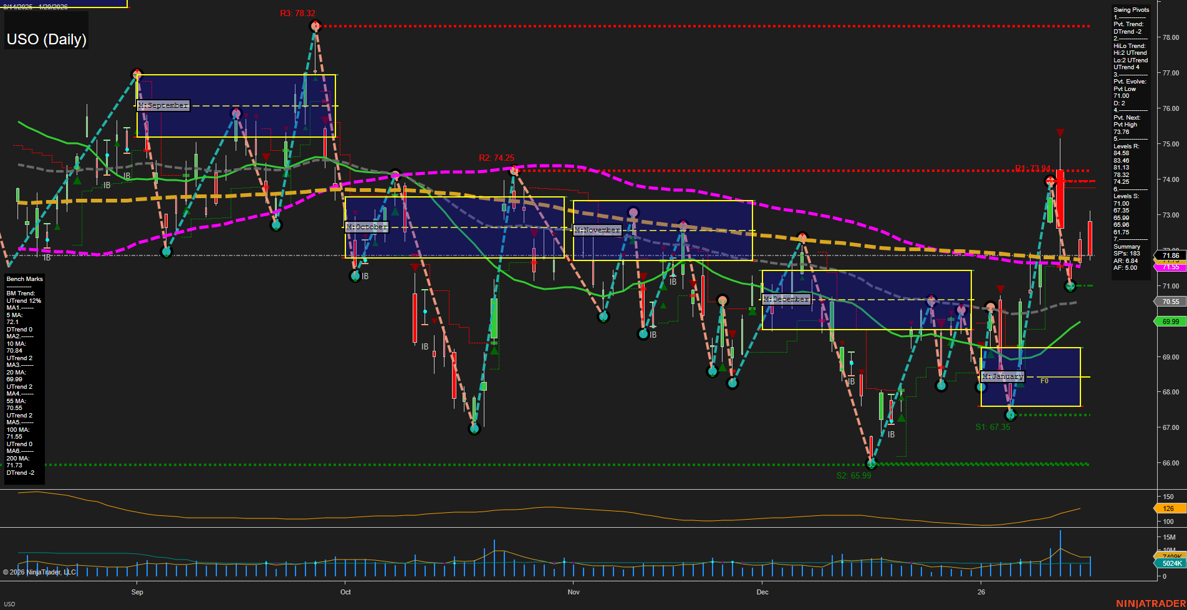Click the F0 level marker inside the January box
1187x610 pixels.
coord(1046,379)
